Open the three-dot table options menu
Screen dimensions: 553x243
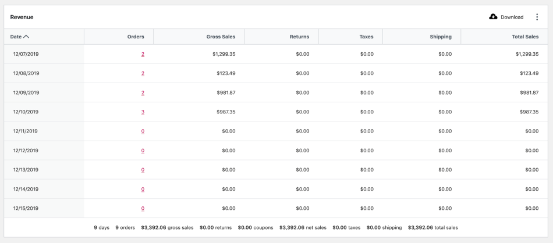coord(537,17)
